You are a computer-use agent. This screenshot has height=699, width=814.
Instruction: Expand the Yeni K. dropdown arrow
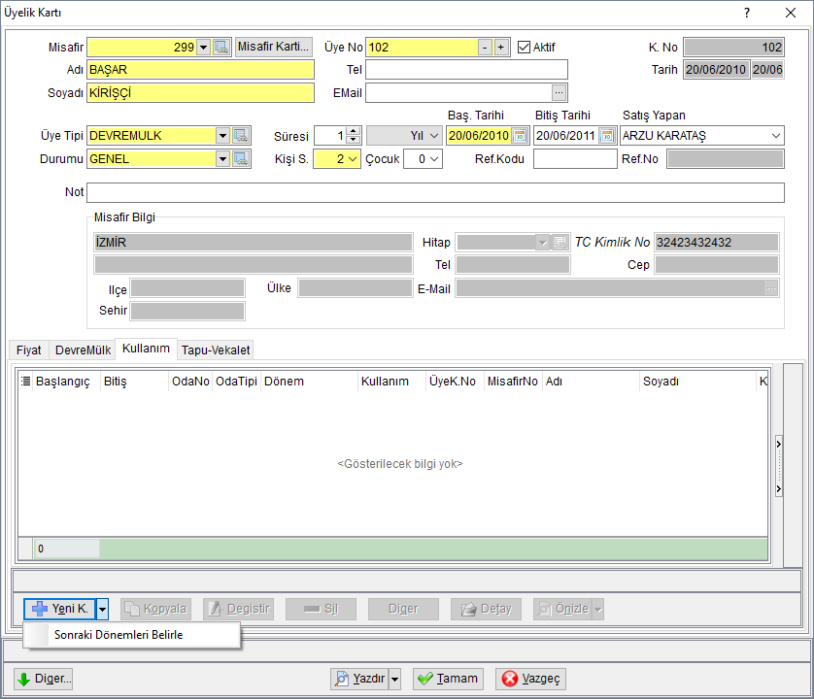102,609
